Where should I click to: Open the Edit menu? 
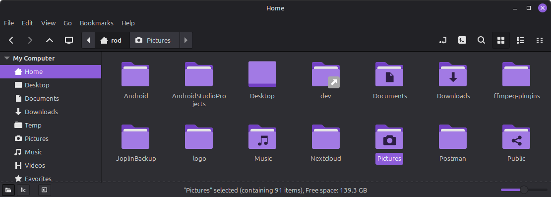click(x=27, y=23)
